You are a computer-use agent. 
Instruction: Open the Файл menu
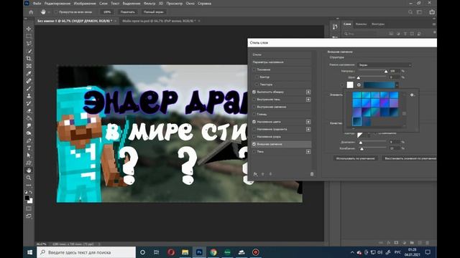click(37, 4)
